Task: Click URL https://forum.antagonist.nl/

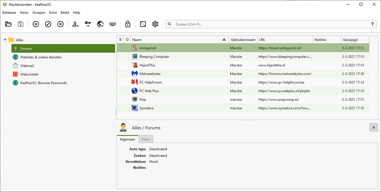Action: [280, 48]
